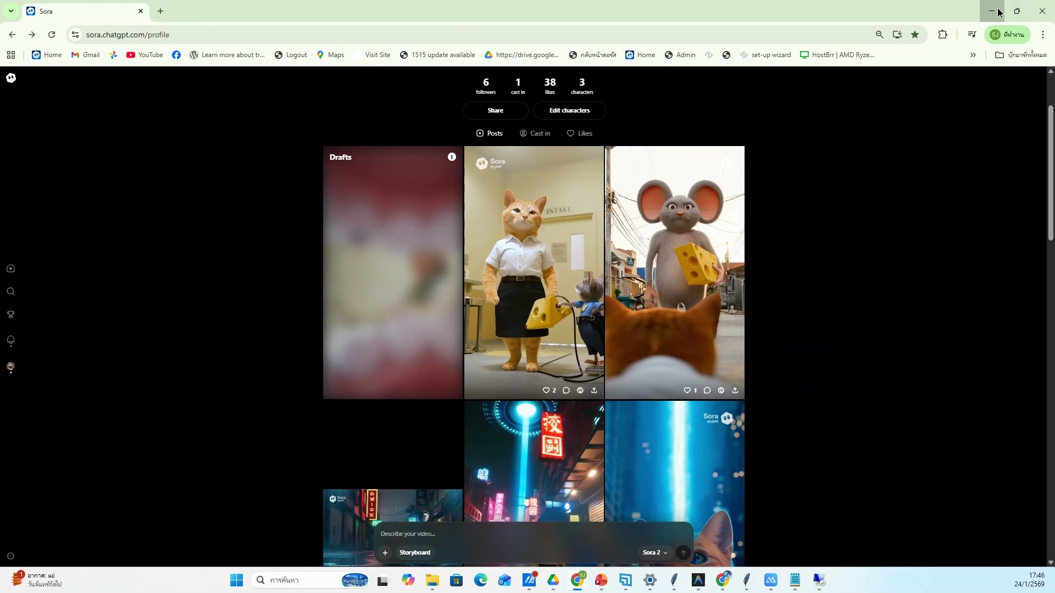This screenshot has height=593, width=1055.
Task: Expand the Sora 2 model dropdown
Action: (x=655, y=552)
